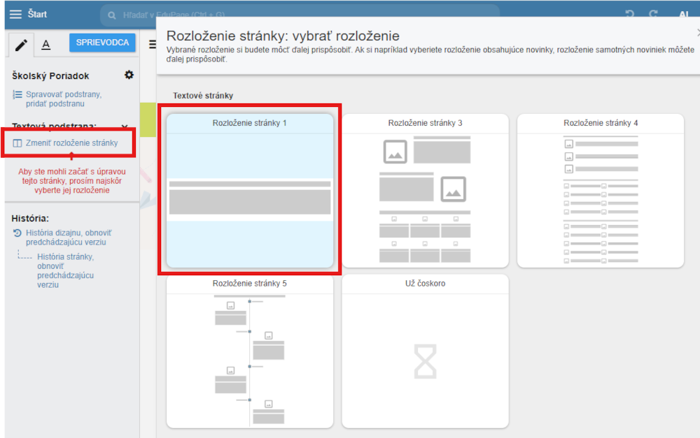
Task: Click Spravovať podstrany, pridať podstranu link
Action: click(x=64, y=99)
